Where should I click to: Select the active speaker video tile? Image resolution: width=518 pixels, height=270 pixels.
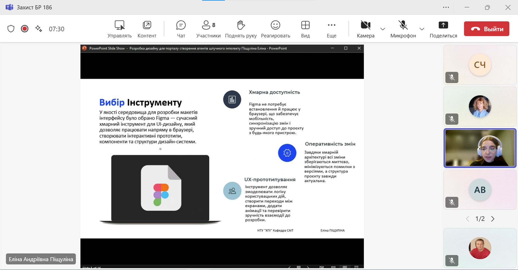(480, 148)
